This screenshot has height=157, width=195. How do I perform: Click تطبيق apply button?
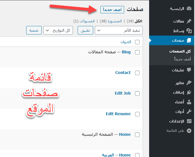point(85,30)
